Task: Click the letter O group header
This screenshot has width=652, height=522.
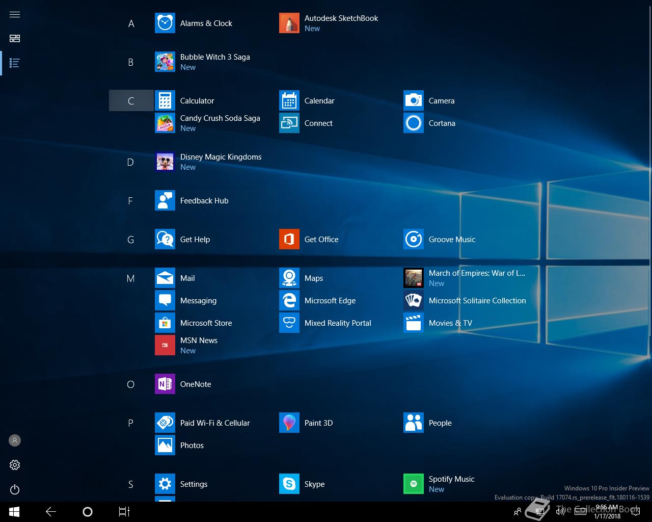Action: (x=131, y=384)
